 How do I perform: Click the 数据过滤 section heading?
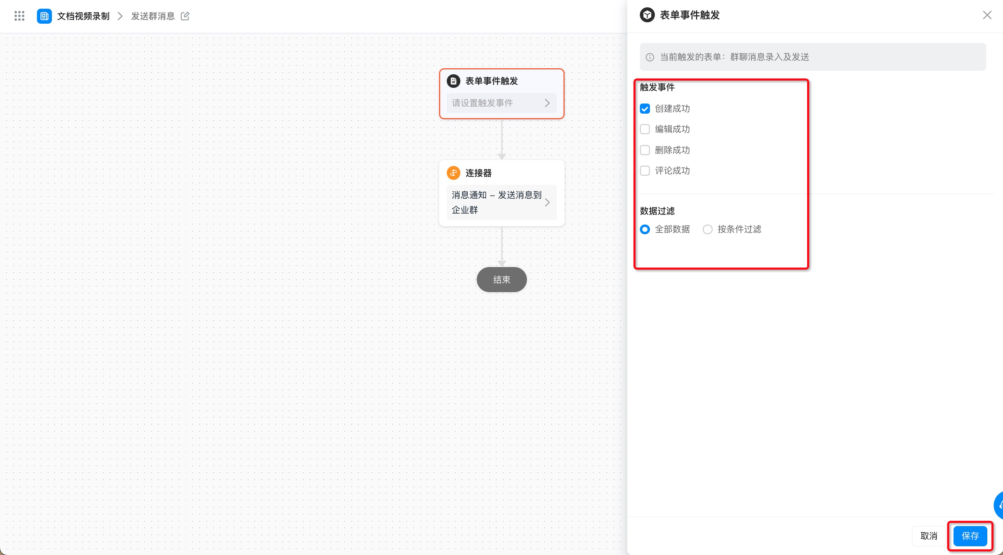(x=657, y=211)
